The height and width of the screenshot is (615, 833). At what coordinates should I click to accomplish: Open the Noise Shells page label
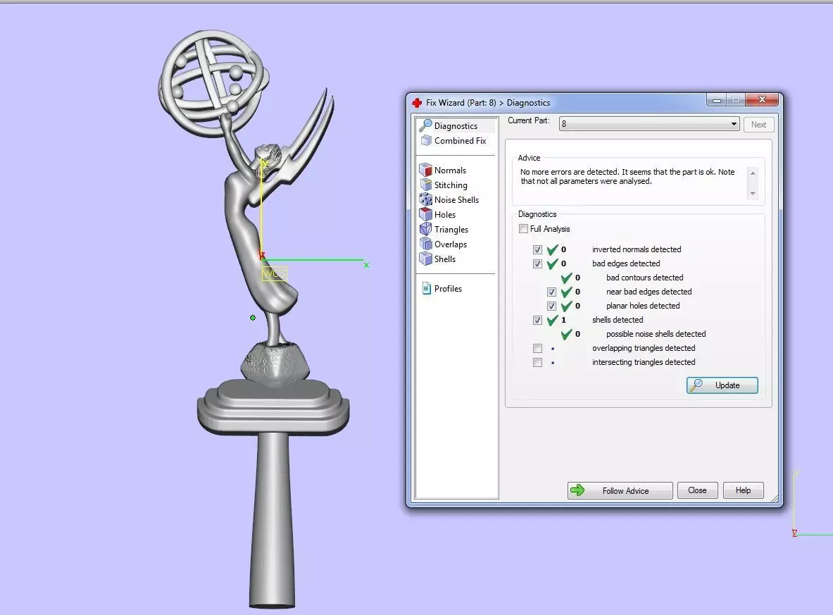point(456,200)
